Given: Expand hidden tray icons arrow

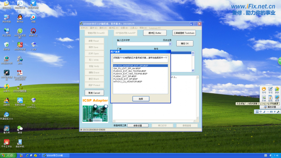Looking at the screenshot, I should click(271, 156).
